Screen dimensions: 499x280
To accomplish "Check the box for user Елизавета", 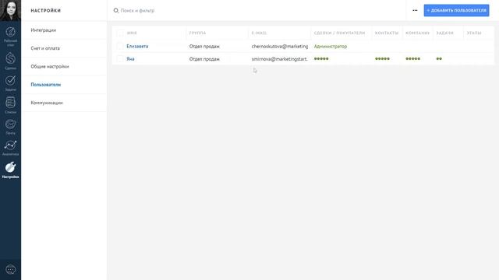I will pos(120,47).
